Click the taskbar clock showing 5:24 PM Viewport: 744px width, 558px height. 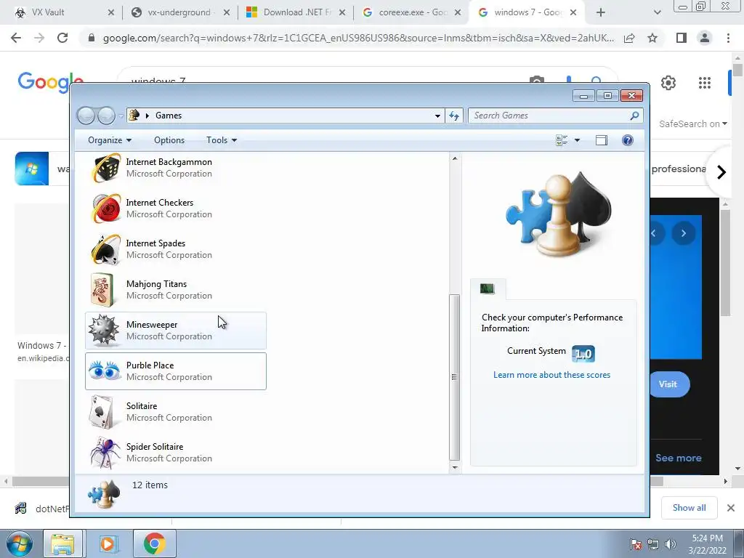coord(707,544)
